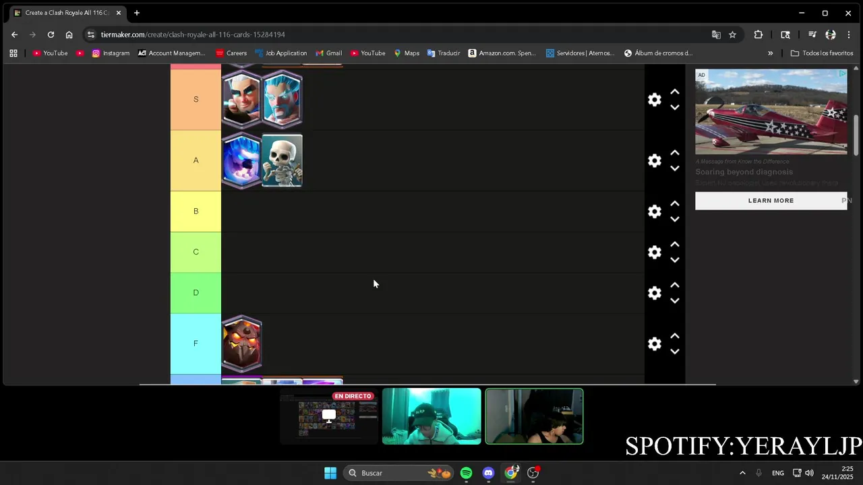
Task: Open Discord from taskbar
Action: point(488,473)
